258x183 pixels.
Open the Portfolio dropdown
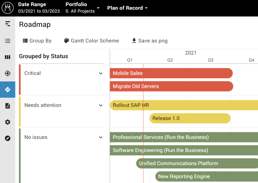82,8
